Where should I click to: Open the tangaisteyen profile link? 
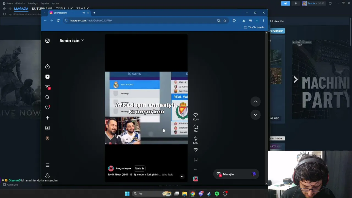coord(123,169)
